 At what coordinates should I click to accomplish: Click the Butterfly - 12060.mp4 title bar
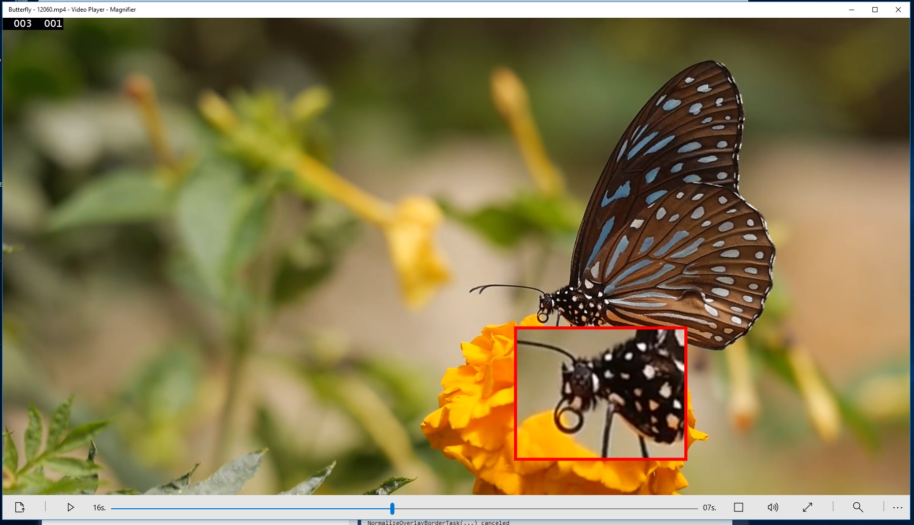tap(71, 9)
